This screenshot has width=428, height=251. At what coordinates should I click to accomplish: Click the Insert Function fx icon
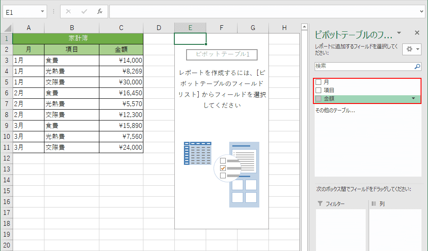100,11
